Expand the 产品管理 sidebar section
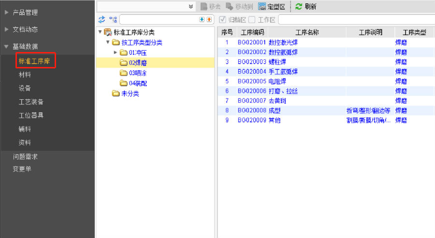The height and width of the screenshot is (238, 435). [6, 12]
